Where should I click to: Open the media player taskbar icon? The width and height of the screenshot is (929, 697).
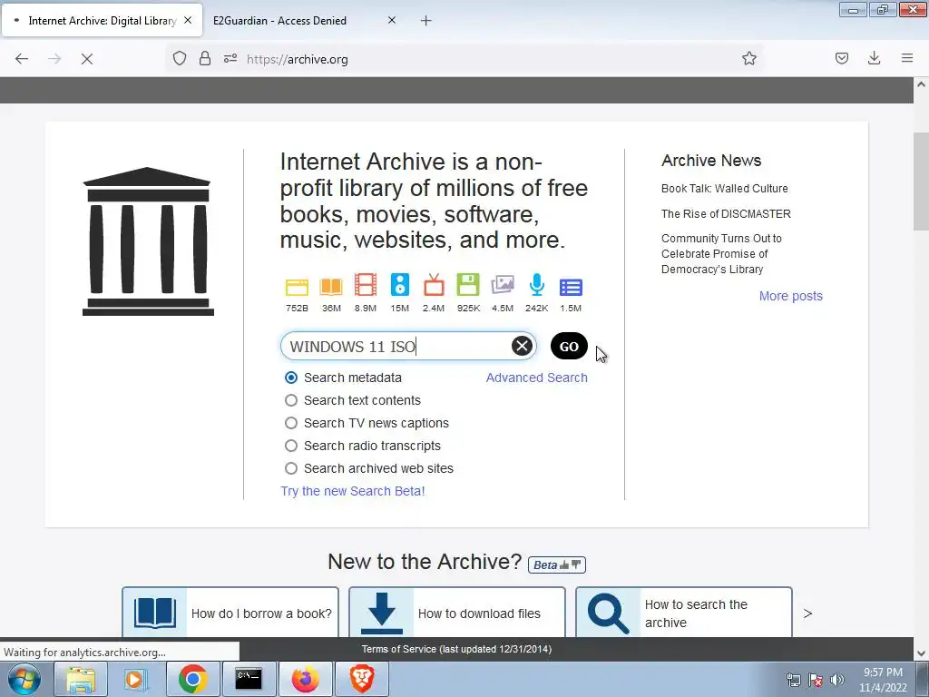tap(135, 679)
